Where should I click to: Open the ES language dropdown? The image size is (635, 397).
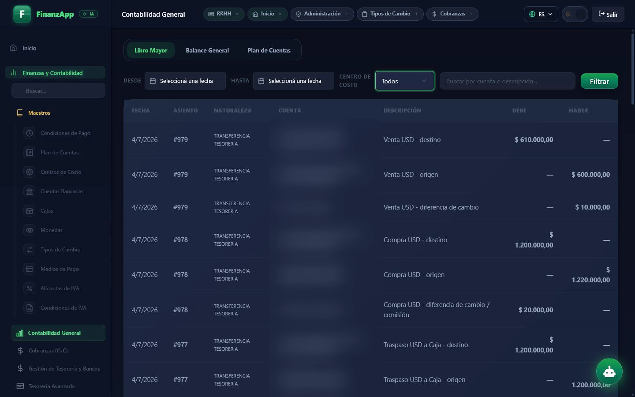coord(541,14)
